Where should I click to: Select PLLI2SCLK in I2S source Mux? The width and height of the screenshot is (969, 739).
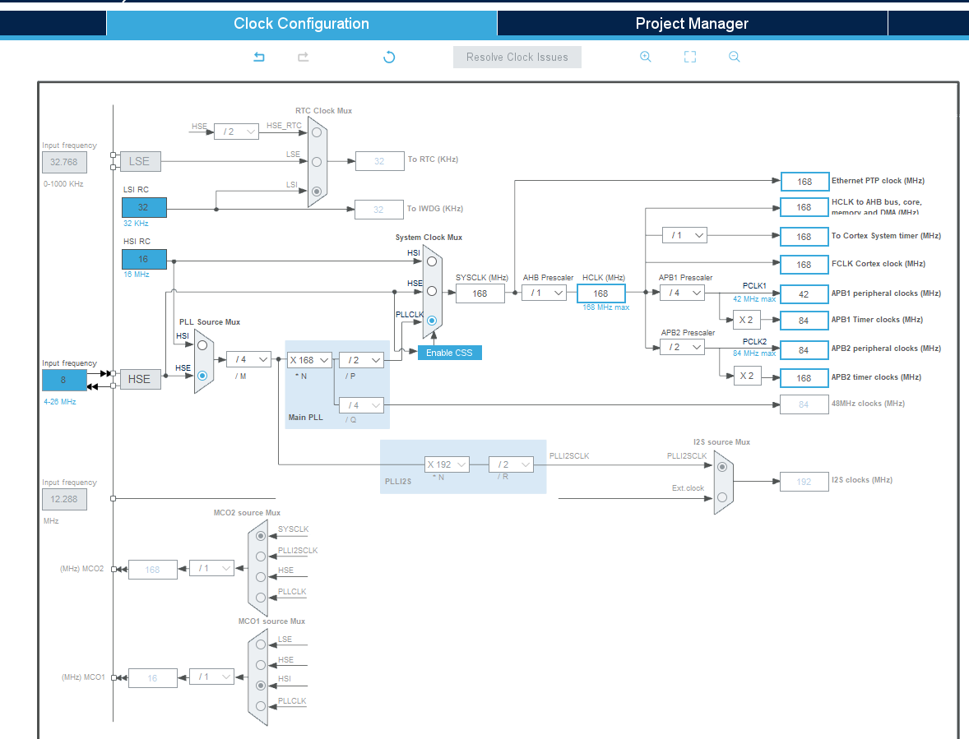(x=721, y=467)
